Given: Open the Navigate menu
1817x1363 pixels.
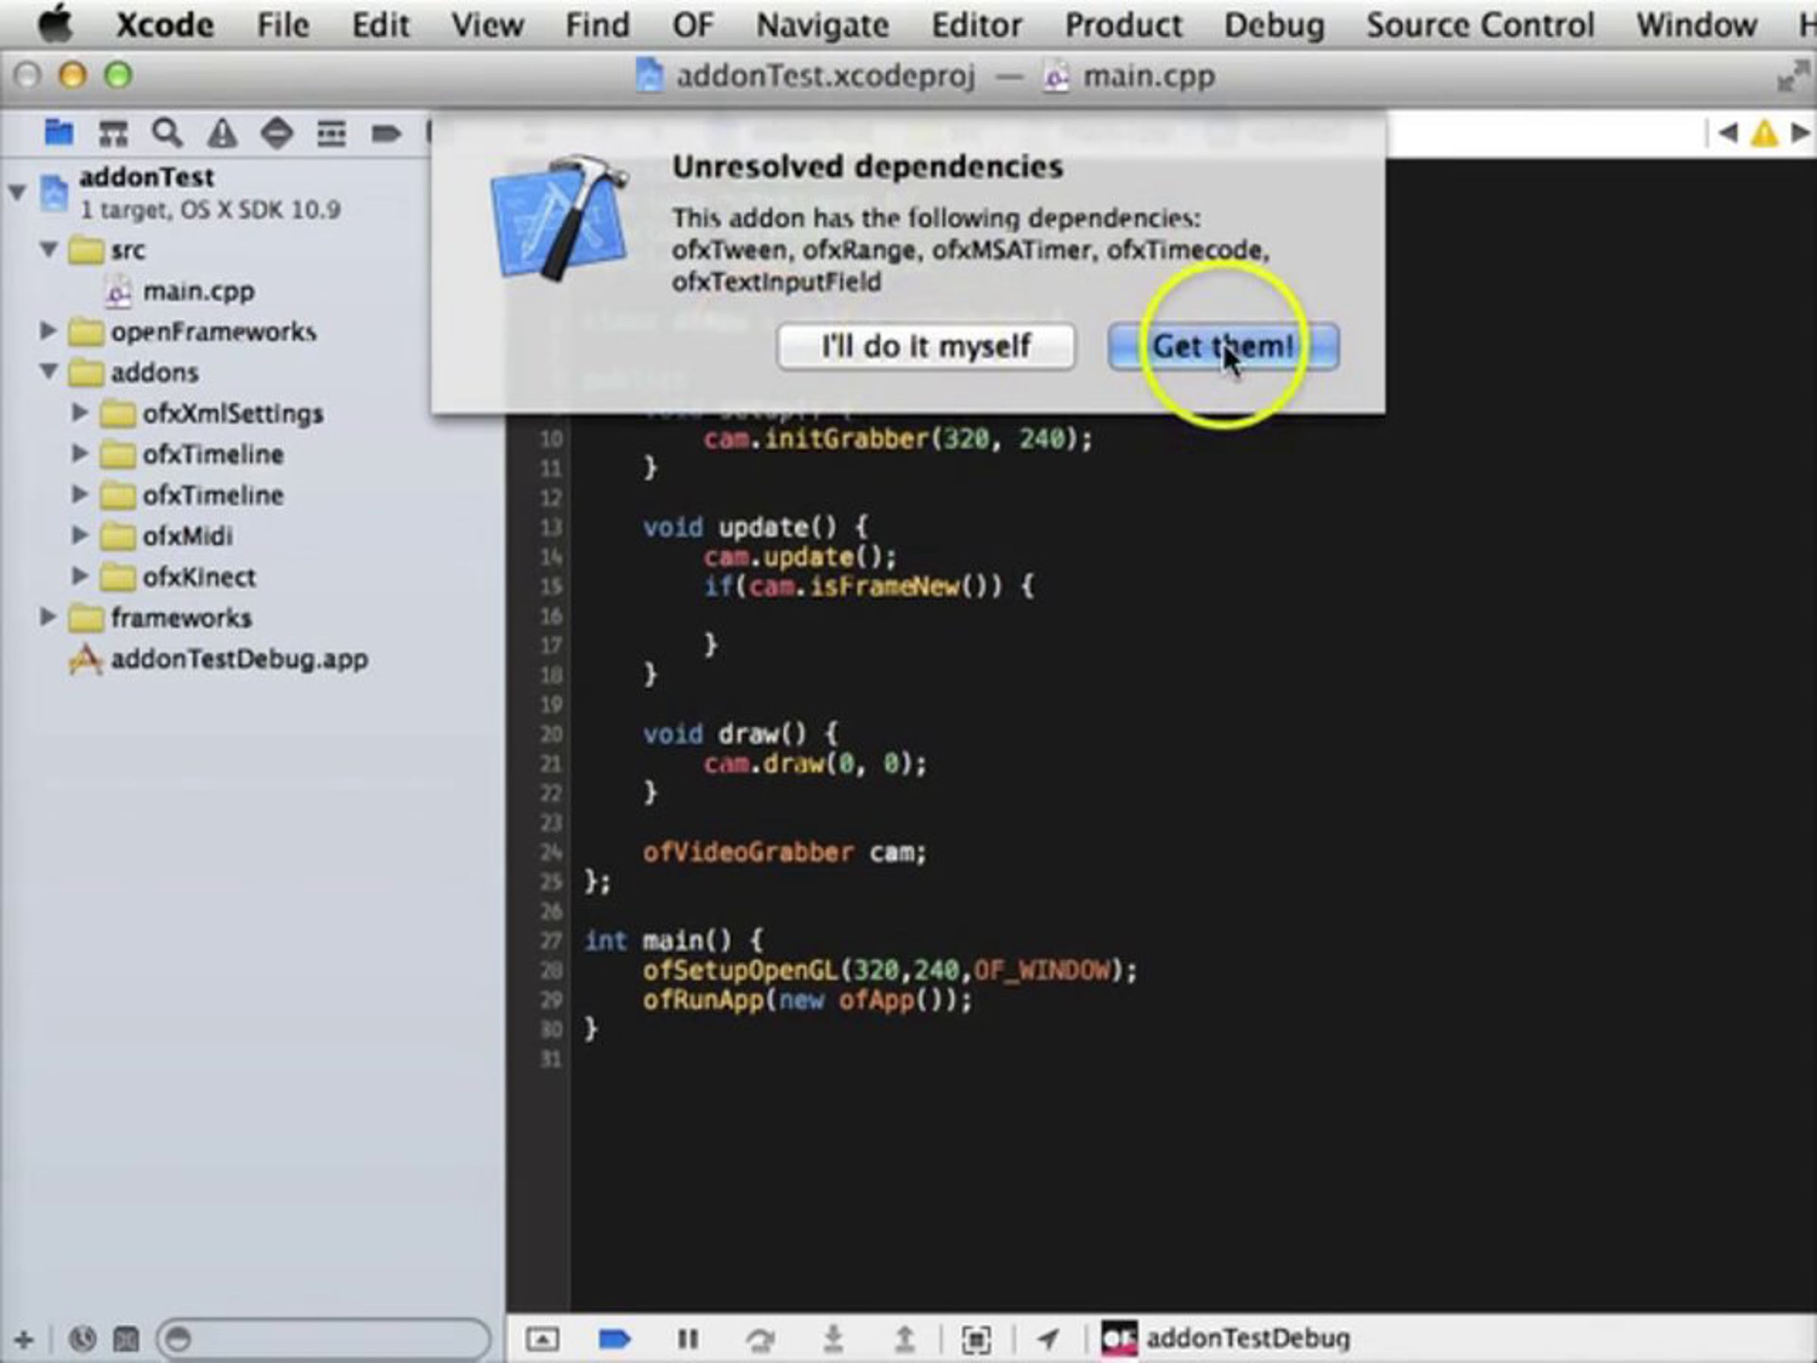Looking at the screenshot, I should pyautogui.click(x=822, y=26).
